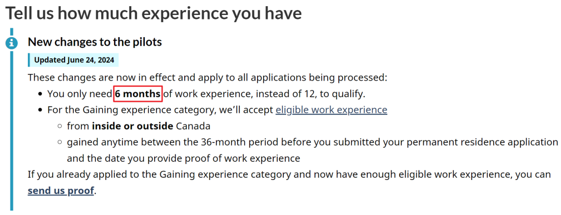Click the bold inside or outside text

[132, 126]
